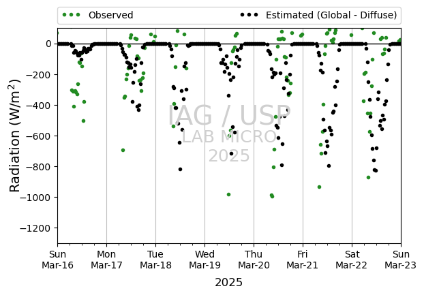
Task: Click the y-axis tick label '−200'
Action: [x=38, y=74]
